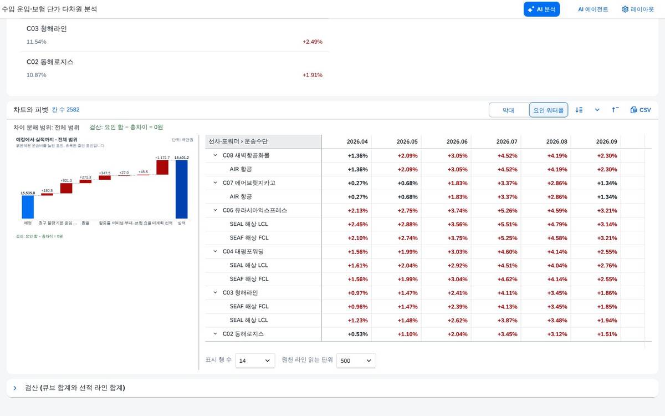The width and height of the screenshot is (665, 416).
Task: Click the 차이 분해 범위: 전체 범위 label
Action: [47, 127]
